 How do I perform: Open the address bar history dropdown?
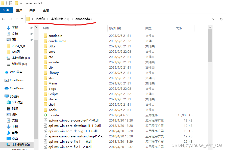click(x=213, y=19)
